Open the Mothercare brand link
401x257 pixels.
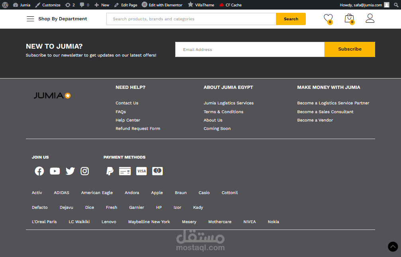220,222
